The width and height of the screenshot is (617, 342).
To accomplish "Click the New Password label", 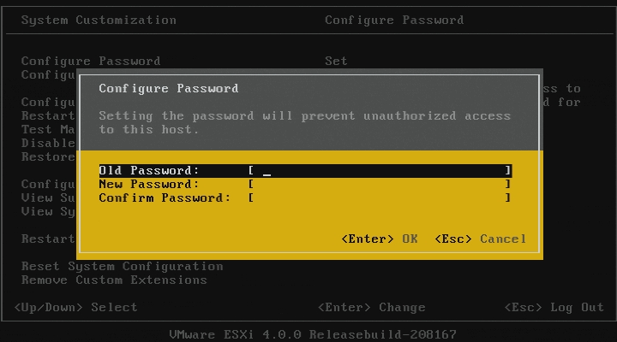I will 149,184.
